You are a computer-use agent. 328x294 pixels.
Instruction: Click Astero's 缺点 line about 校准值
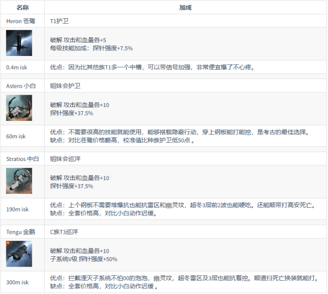click(122, 140)
